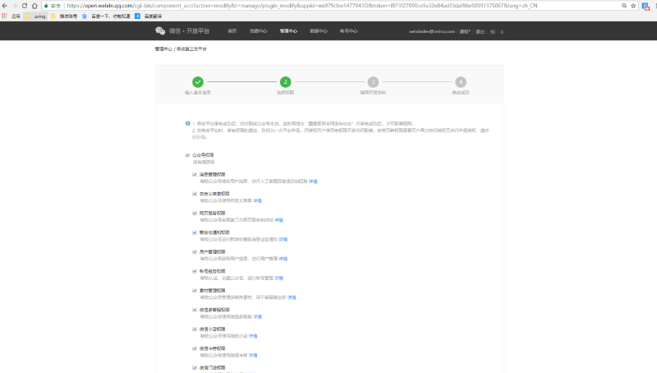This screenshot has height=373, width=657.
Task: Open the zving bookmark folder
Action: pyautogui.click(x=35, y=16)
